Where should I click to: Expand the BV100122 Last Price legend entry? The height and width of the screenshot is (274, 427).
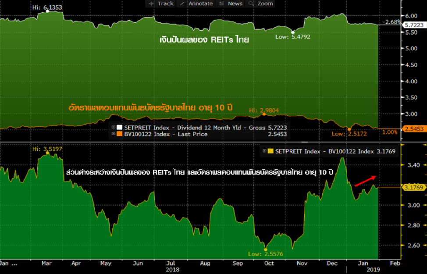tap(114, 134)
